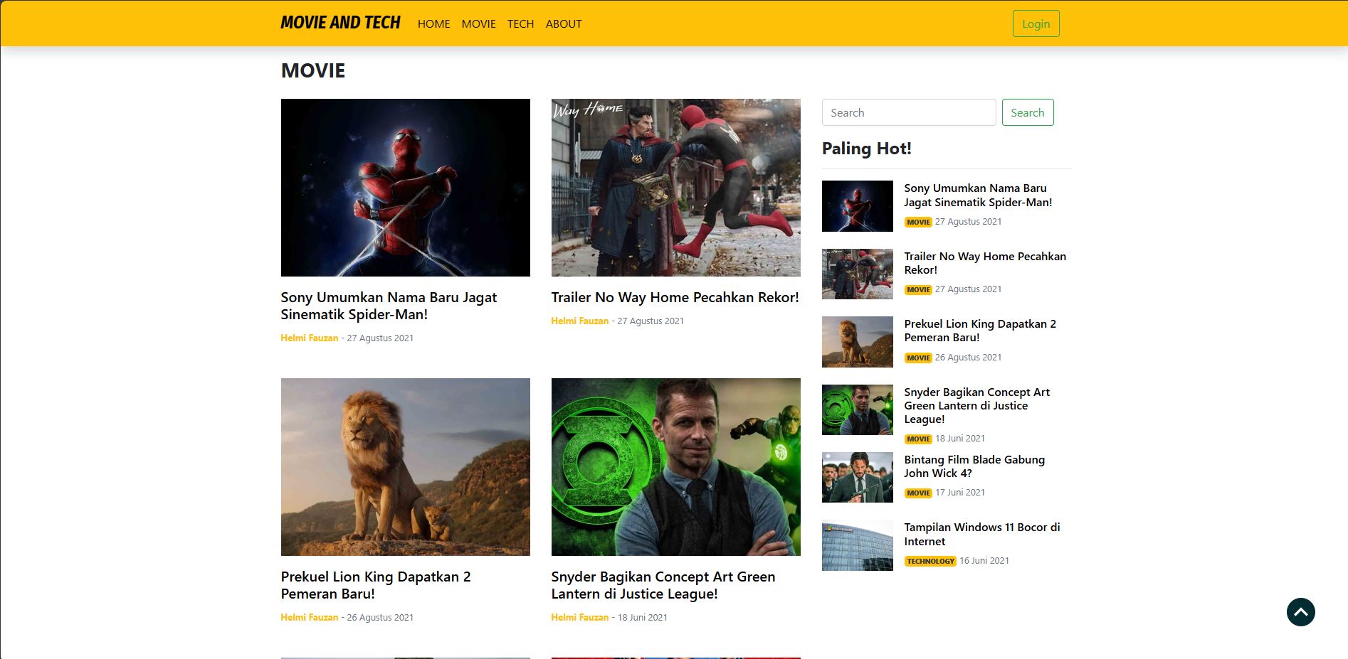Screen dimensions: 1348x659
Task: Open sidebar link 'Bintang Film Blade Gabung John Wick 4?'
Action: [974, 466]
